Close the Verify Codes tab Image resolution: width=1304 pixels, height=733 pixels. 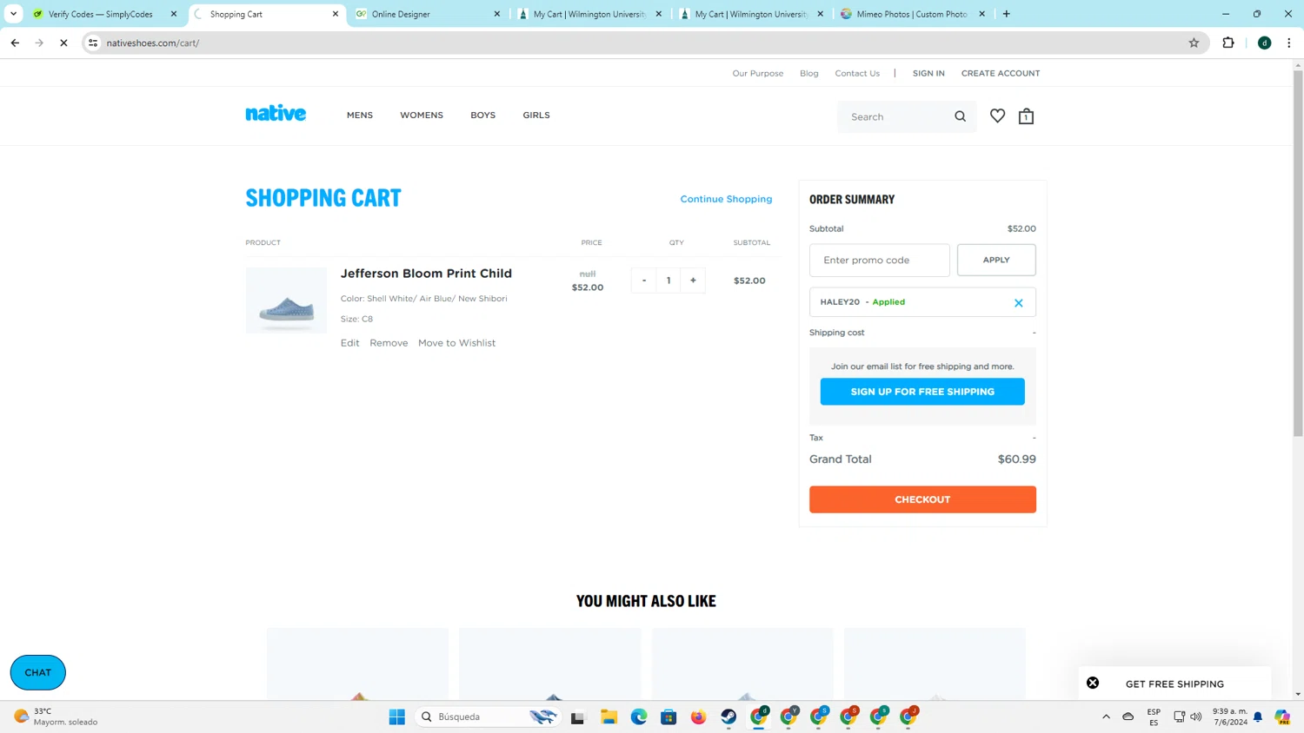click(173, 14)
